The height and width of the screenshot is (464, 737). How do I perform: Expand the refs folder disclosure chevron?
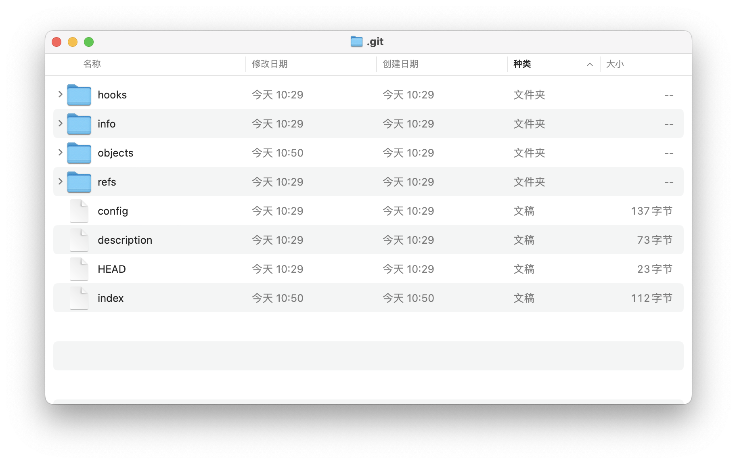point(60,182)
